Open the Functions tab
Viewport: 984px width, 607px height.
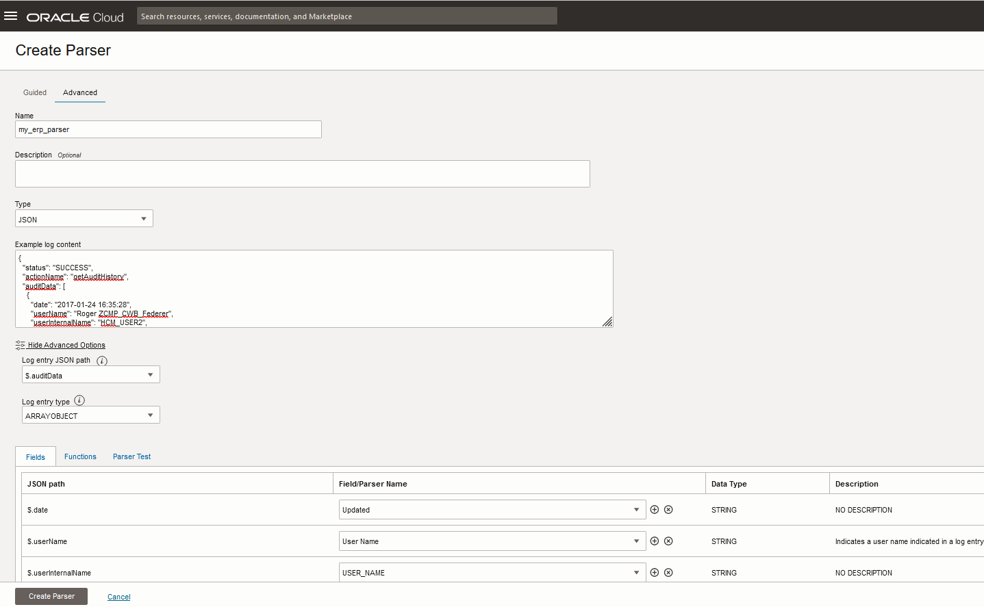pyautogui.click(x=80, y=456)
